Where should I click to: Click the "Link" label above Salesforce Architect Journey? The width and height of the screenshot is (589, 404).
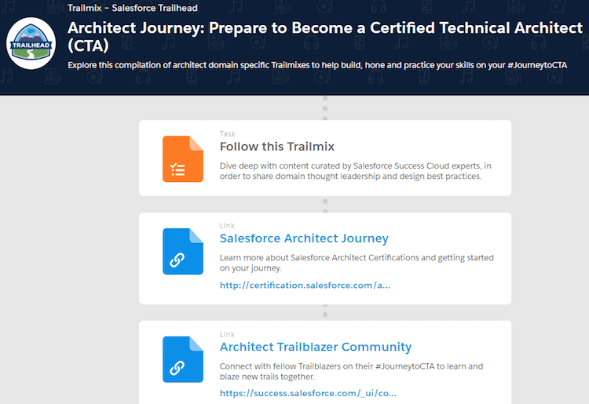click(227, 226)
